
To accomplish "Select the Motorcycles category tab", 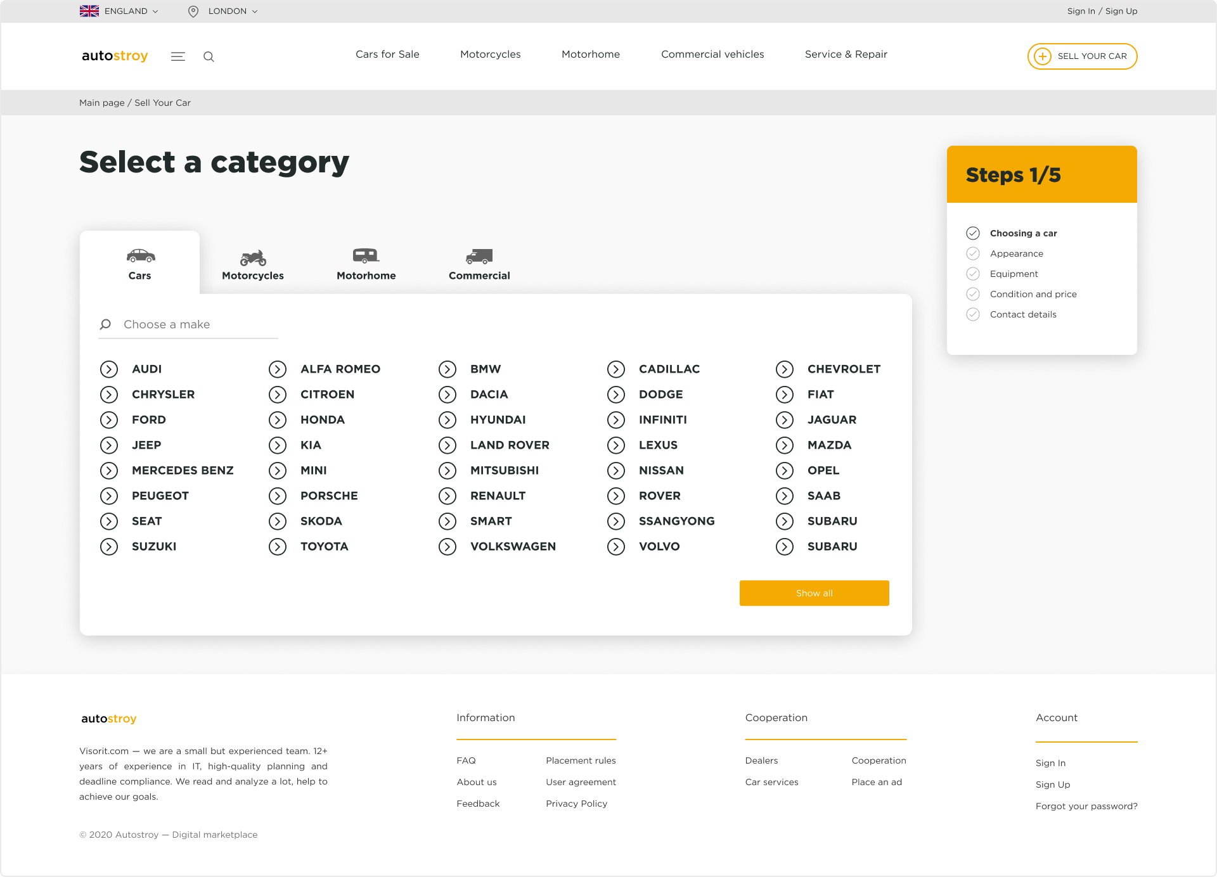I will coord(253,265).
